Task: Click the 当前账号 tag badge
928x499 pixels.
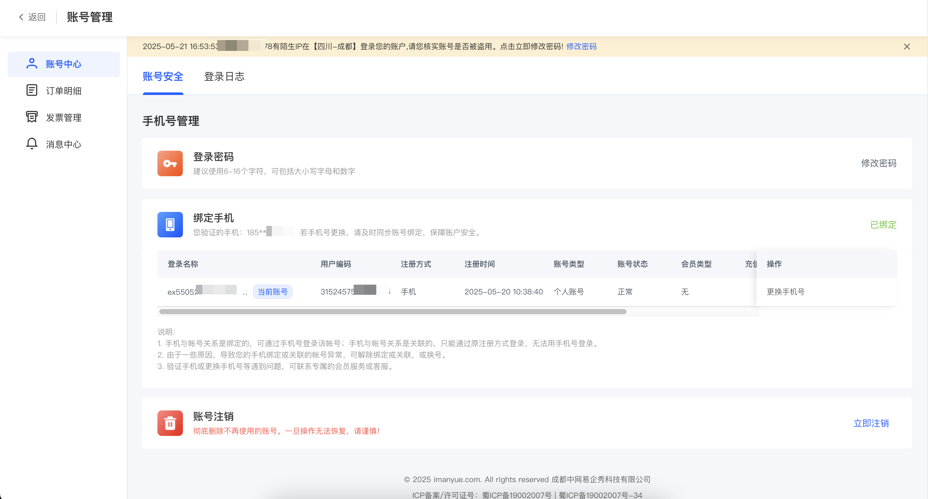Action: pos(273,292)
